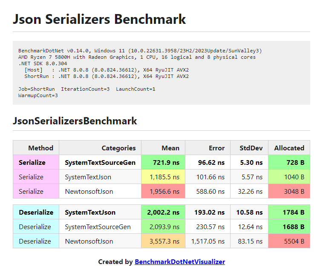Select the 1,185.5 ns mean cell
The height and width of the screenshot is (270, 323).
tap(163, 177)
